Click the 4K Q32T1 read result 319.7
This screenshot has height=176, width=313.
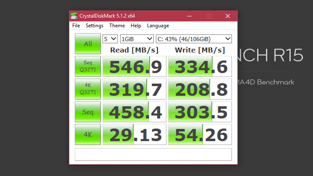point(134,89)
